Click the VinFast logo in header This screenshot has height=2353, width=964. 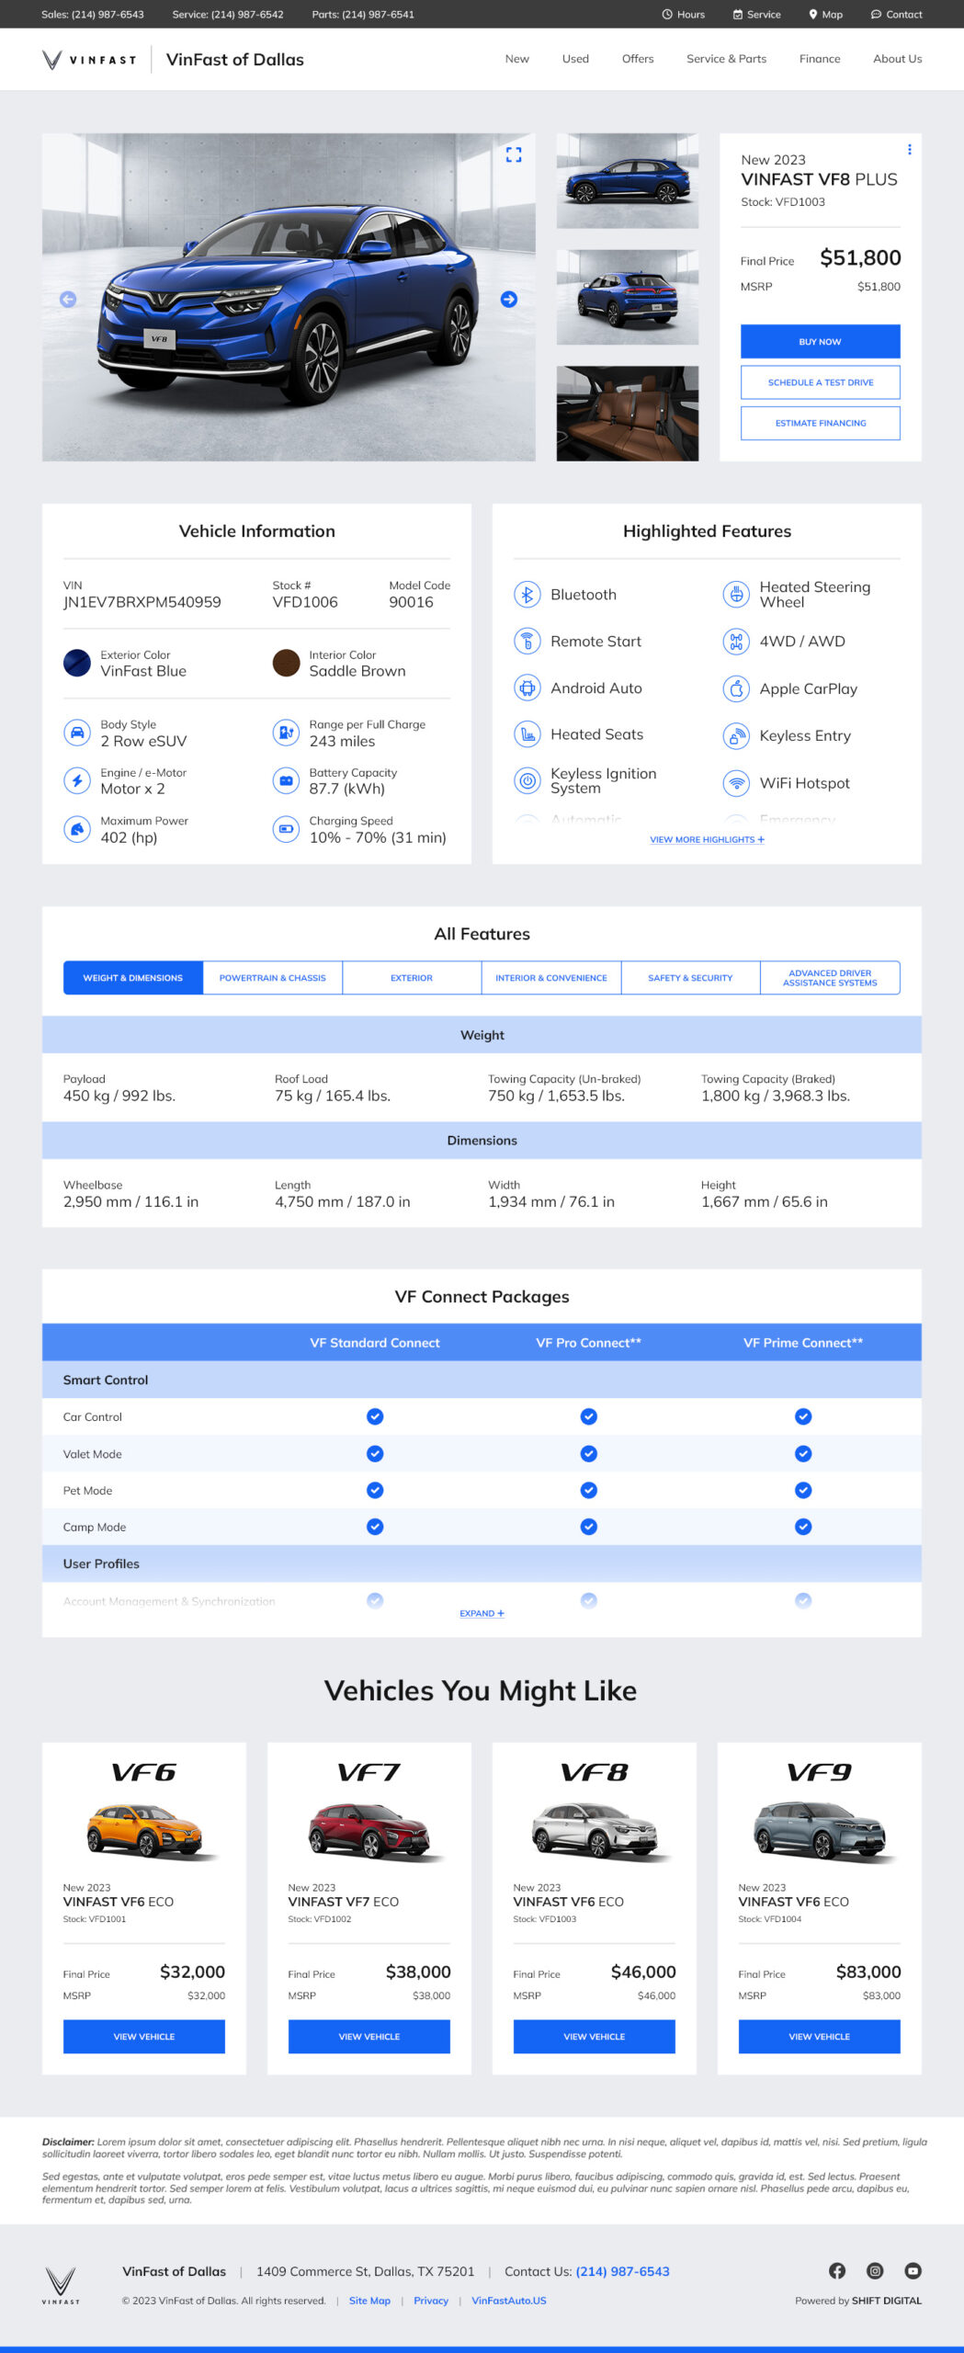(x=88, y=60)
